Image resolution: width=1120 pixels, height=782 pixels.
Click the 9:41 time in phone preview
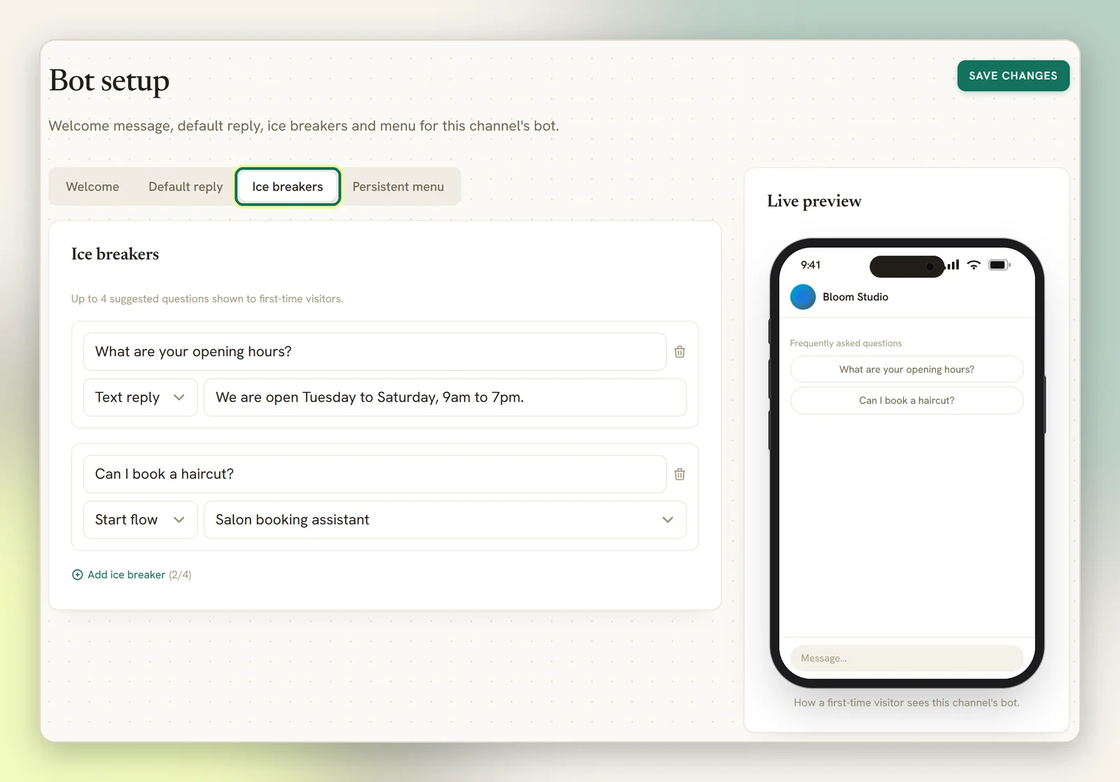coord(811,265)
